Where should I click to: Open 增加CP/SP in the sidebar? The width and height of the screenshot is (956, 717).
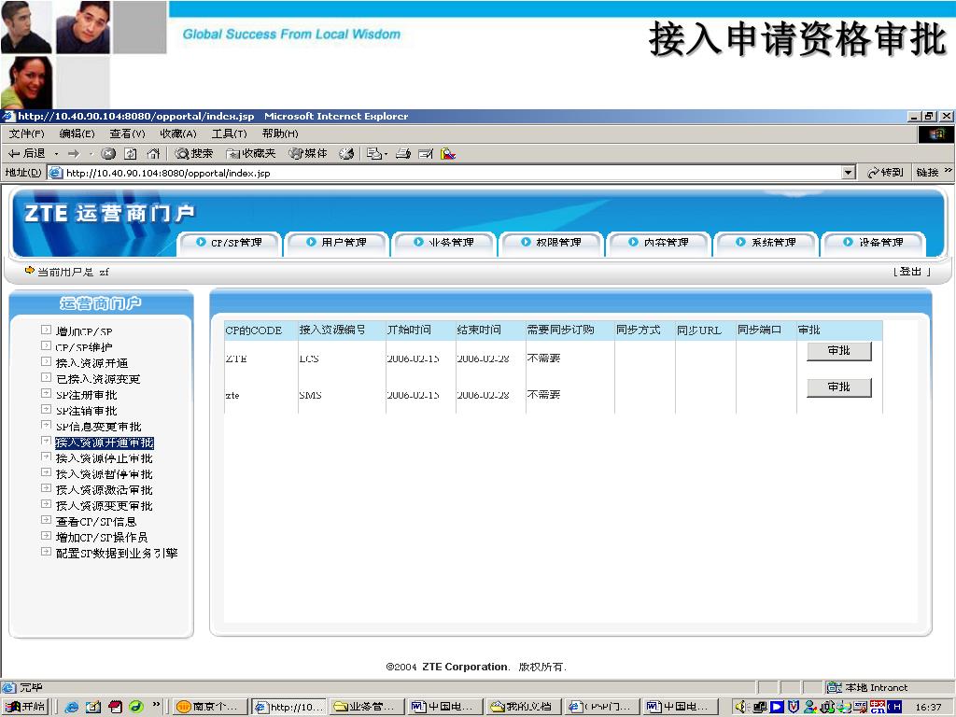point(84,331)
